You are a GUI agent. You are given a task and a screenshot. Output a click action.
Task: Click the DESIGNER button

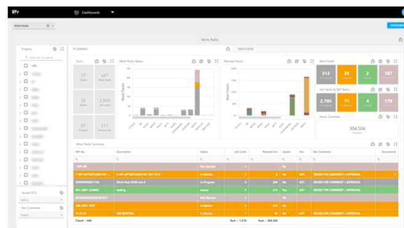396,25
